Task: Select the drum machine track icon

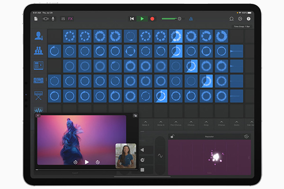Action: (x=38, y=65)
